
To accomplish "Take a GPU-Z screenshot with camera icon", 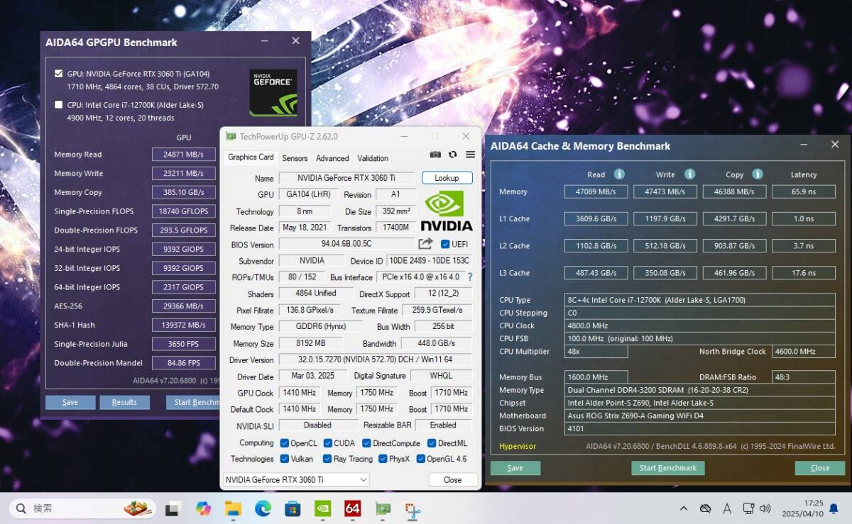I will coord(435,155).
